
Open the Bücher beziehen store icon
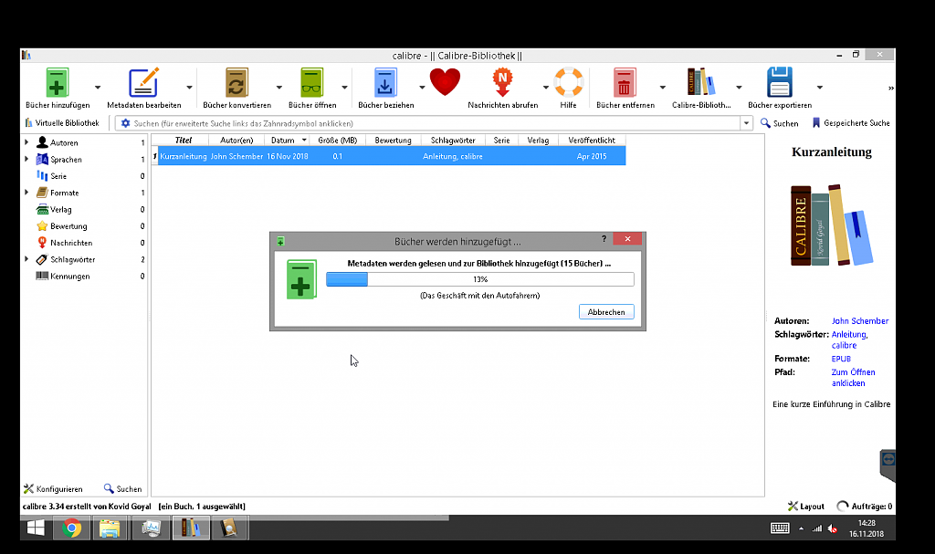point(385,82)
